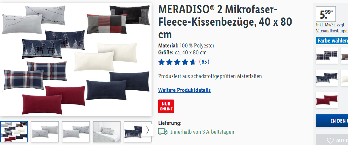348x145 pixels.
Task: Click the Nur Online red badge
Action: [166, 106]
